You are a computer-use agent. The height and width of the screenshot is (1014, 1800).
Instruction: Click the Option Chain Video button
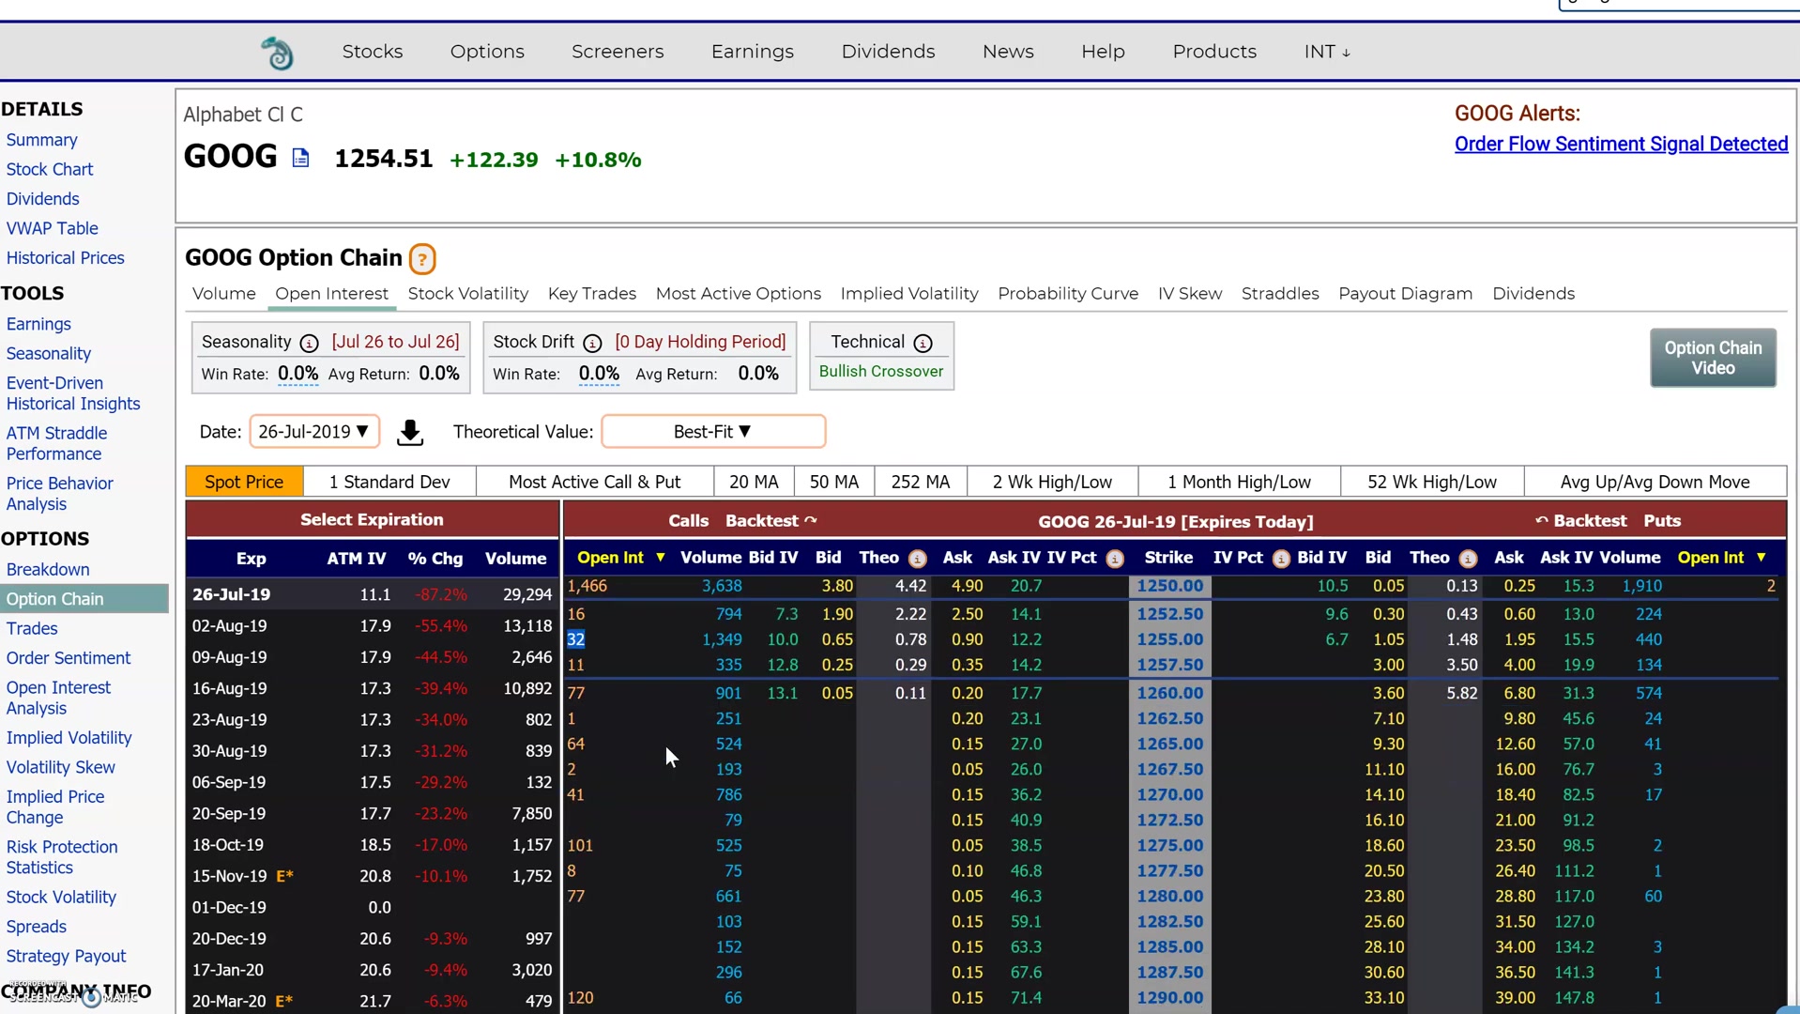(1712, 358)
